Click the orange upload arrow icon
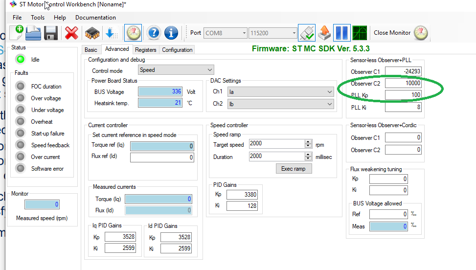This screenshot has height=270, width=476. 324,33
